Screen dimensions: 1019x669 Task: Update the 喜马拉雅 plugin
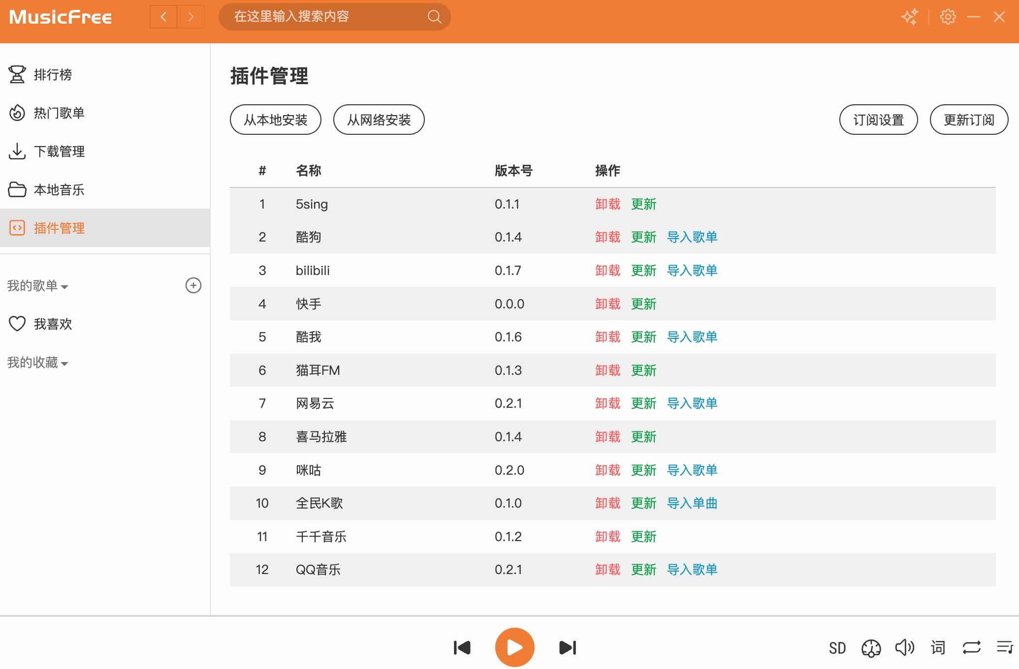coord(644,437)
